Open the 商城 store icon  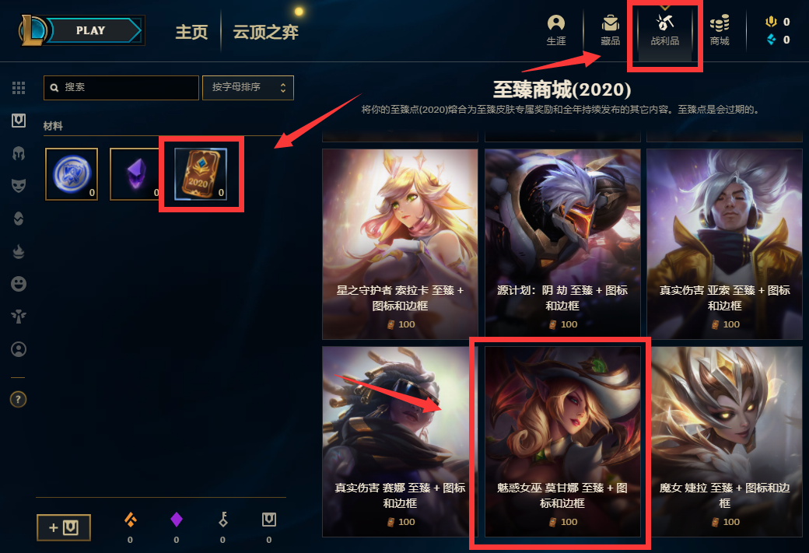point(720,30)
